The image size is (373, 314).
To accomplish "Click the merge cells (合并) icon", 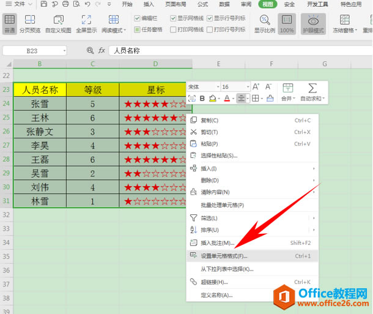I will click(288, 88).
